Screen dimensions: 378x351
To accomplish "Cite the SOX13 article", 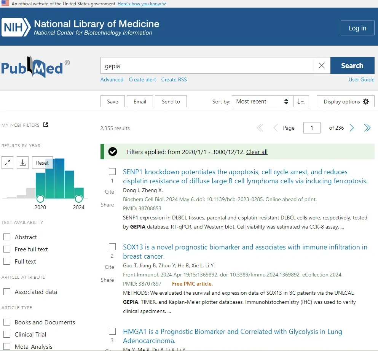I will click(x=110, y=267).
